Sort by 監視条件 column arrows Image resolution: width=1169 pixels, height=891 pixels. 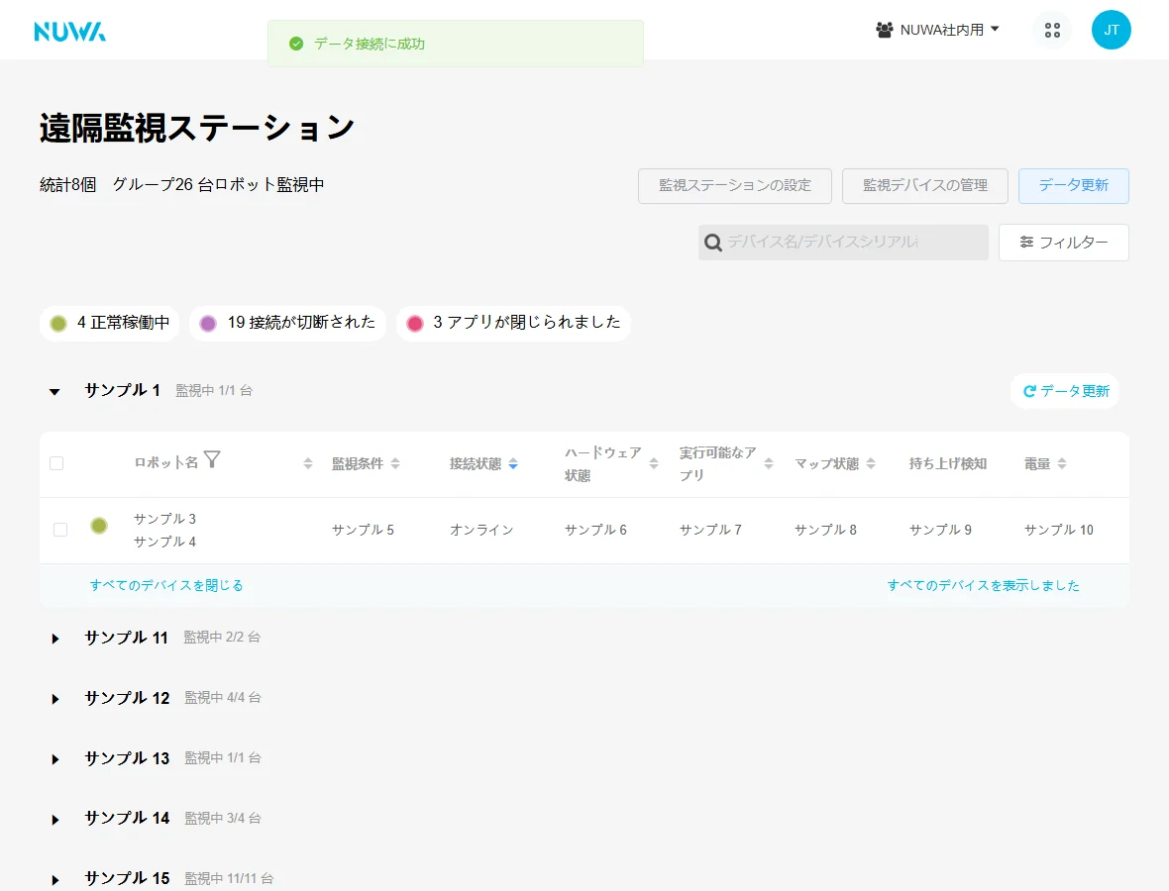pos(395,463)
